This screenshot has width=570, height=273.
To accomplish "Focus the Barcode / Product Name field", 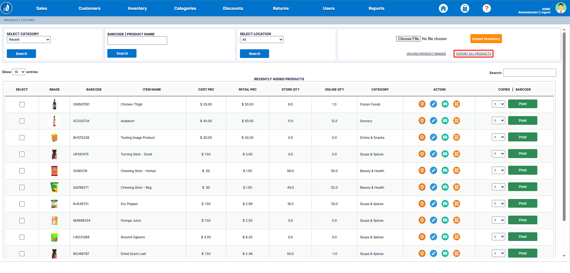I will [137, 41].
